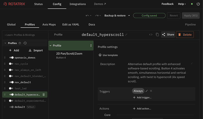Copy profile using the duplicate icon
The height and width of the screenshot is (119, 203).
coord(157,35)
